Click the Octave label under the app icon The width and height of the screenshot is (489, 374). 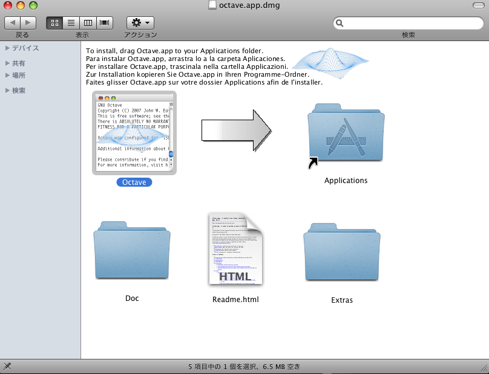pyautogui.click(x=134, y=182)
